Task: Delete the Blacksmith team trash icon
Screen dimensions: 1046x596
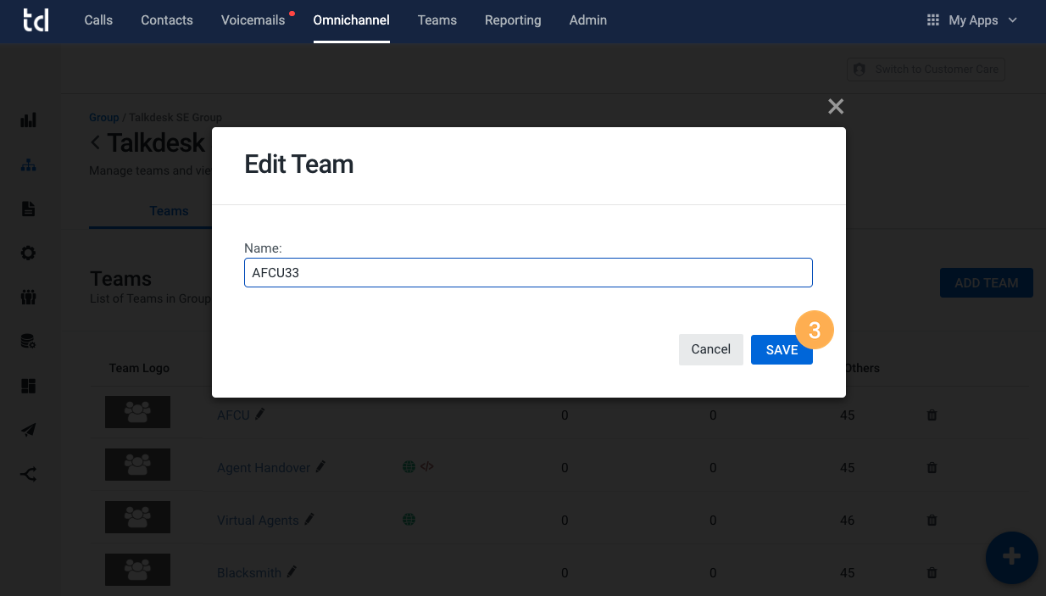Action: pos(932,573)
